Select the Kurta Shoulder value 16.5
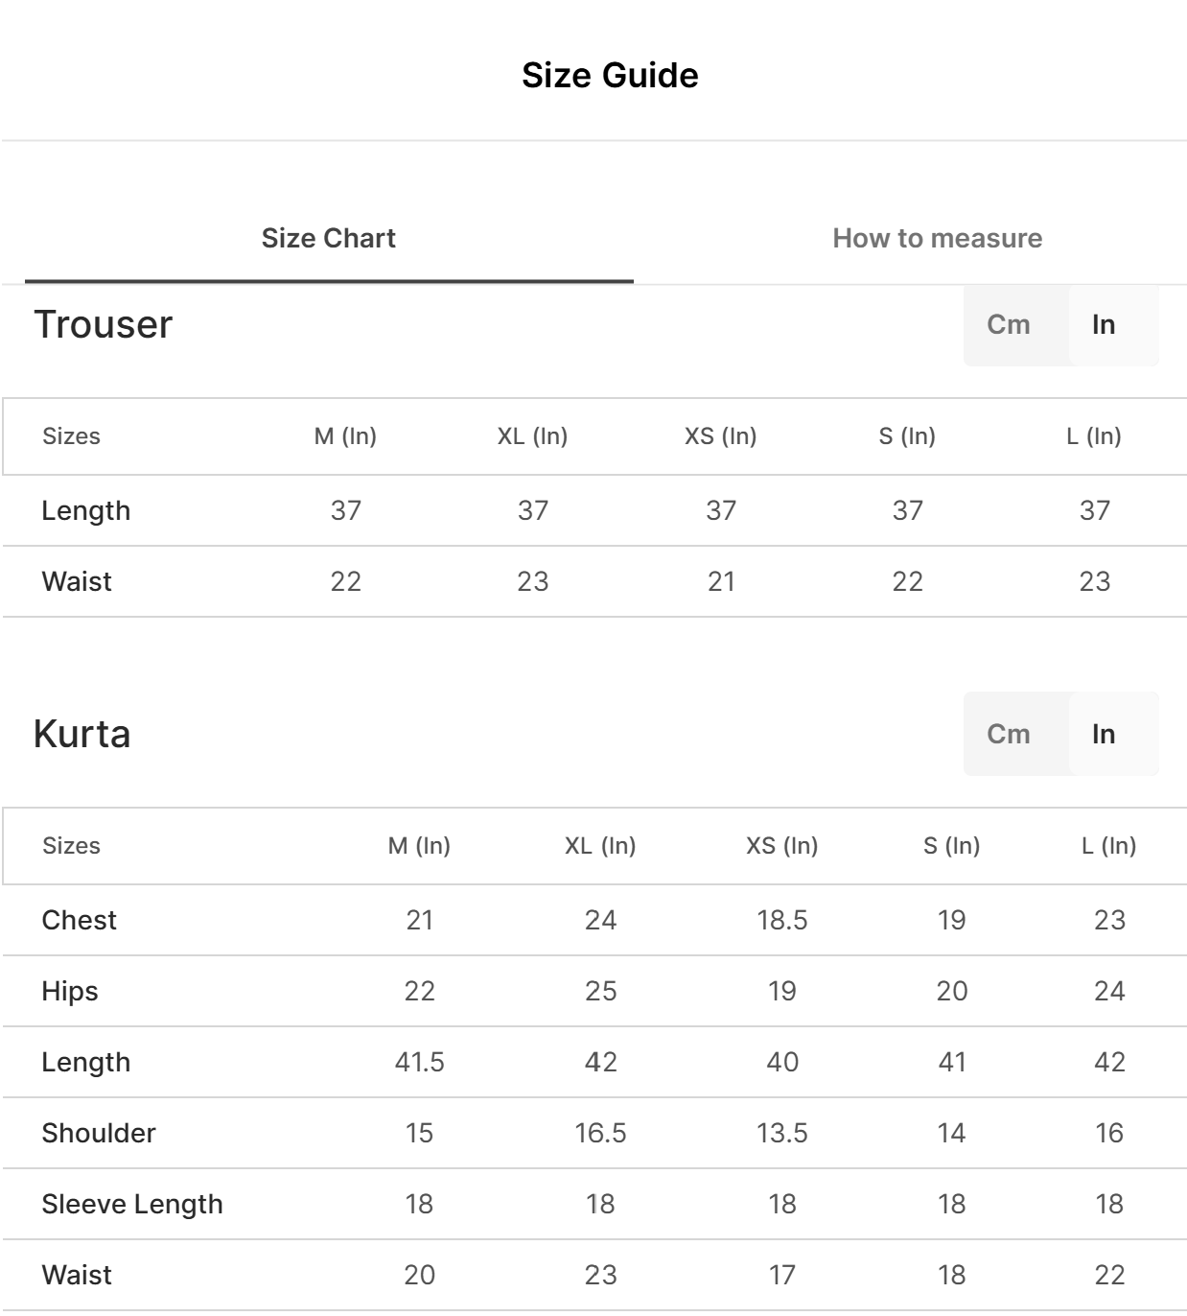The height and width of the screenshot is (1316, 1187). 600,1133
